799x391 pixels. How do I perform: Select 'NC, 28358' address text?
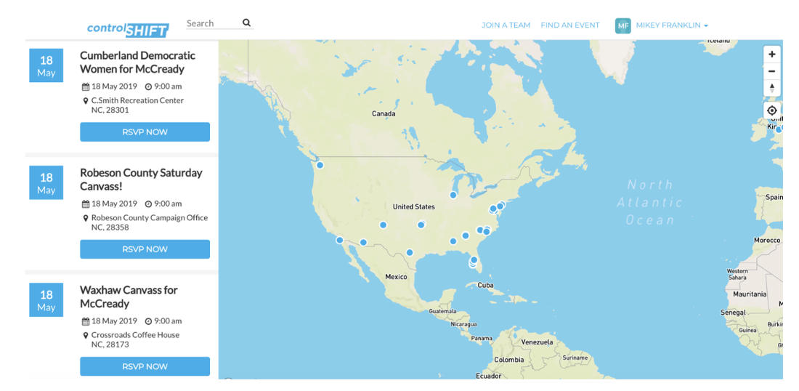pyautogui.click(x=110, y=227)
